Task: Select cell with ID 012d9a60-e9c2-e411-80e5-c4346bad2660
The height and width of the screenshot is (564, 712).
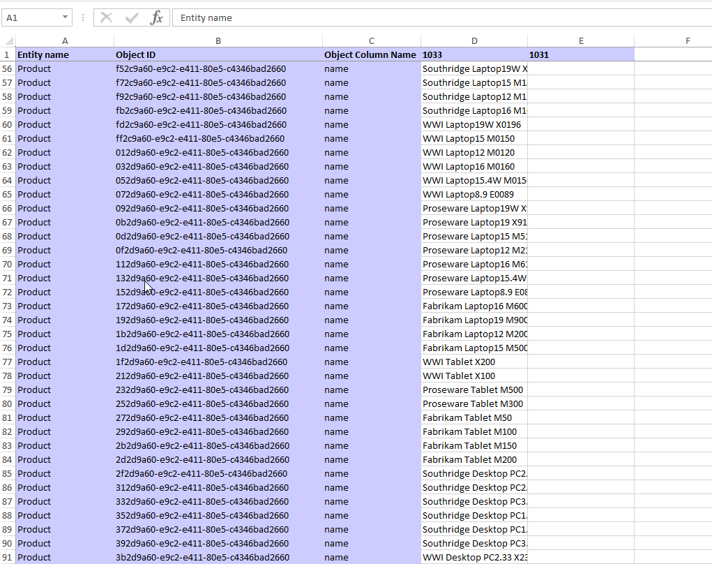Action: (x=218, y=153)
